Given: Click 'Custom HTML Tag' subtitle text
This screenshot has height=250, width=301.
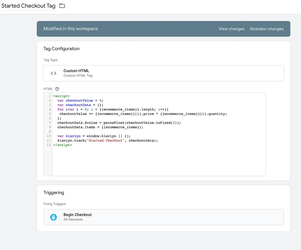Looking at the screenshot, I should pos(78,75).
